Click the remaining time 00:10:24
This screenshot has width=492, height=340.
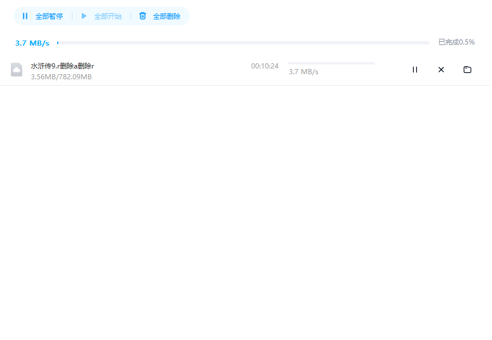pyautogui.click(x=265, y=66)
